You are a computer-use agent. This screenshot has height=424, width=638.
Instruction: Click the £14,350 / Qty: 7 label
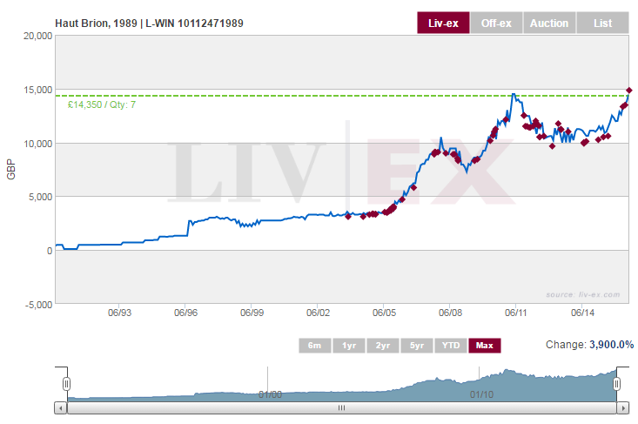(102, 104)
